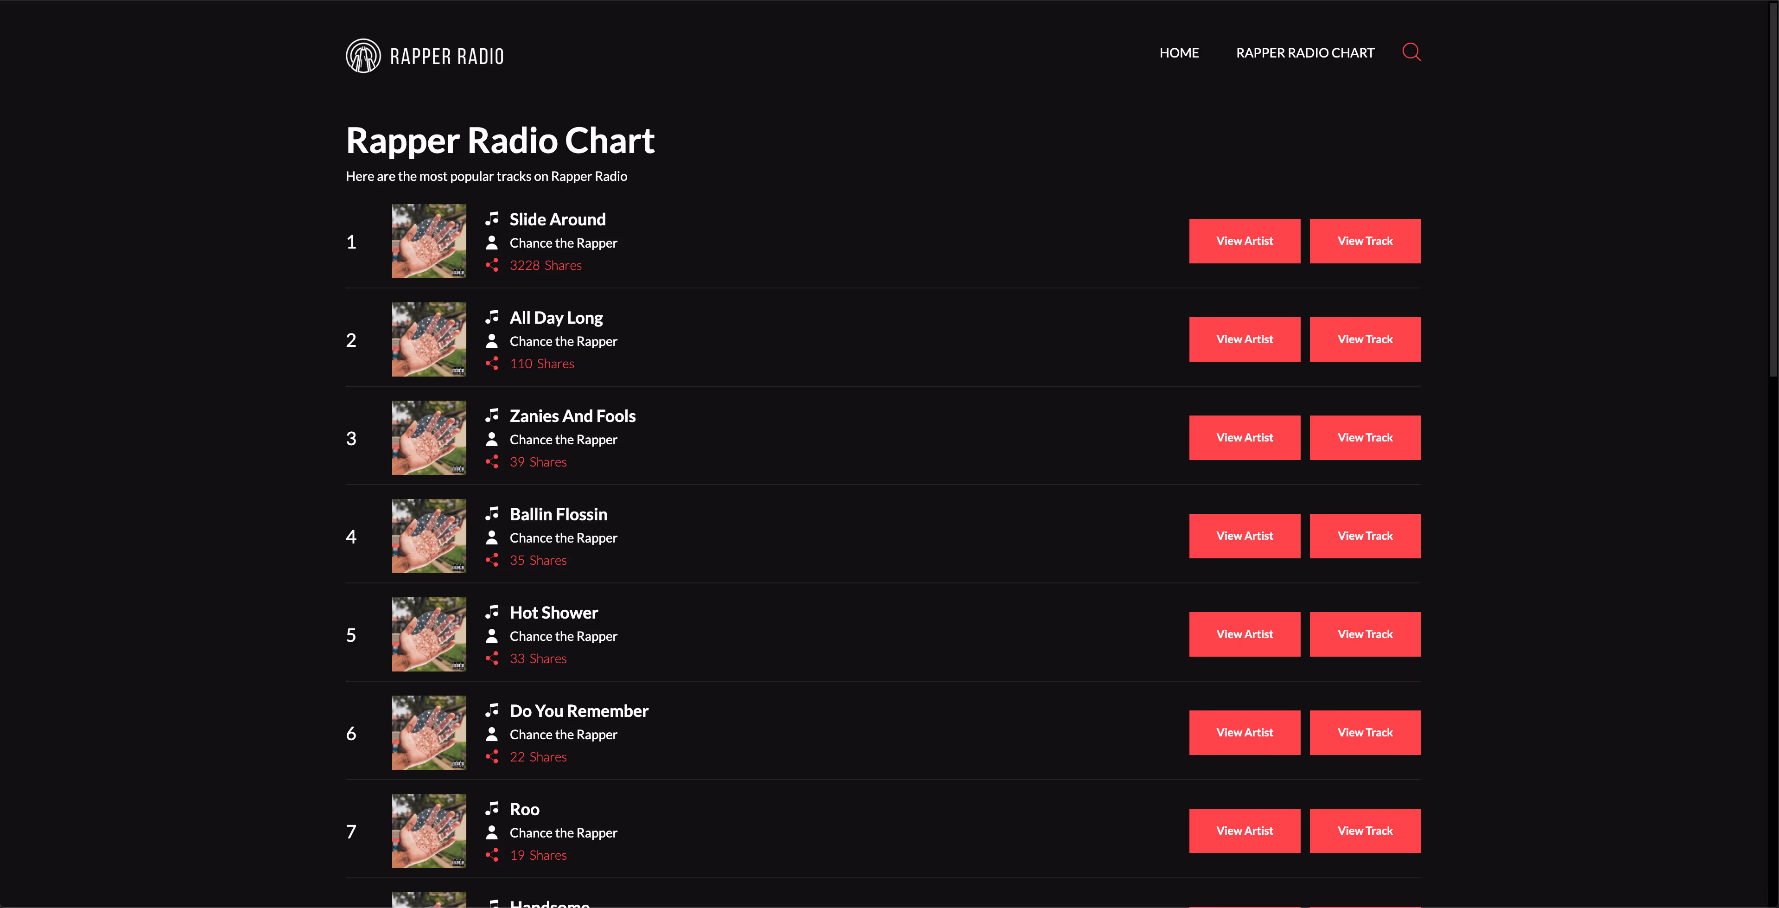This screenshot has width=1779, height=908.
Task: View Artist for Do You Remember
Action: click(x=1245, y=733)
